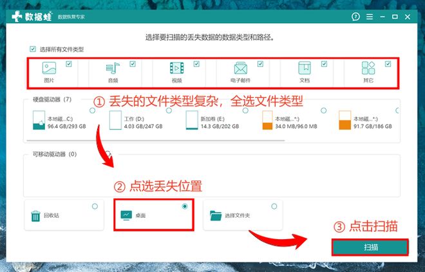
Task: Click the 数据蛙 logo icon
Action: click(17, 17)
